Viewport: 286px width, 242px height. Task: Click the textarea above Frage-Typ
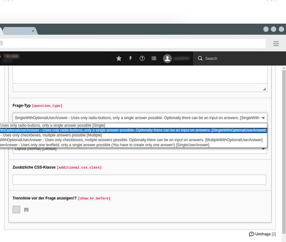click(x=140, y=74)
